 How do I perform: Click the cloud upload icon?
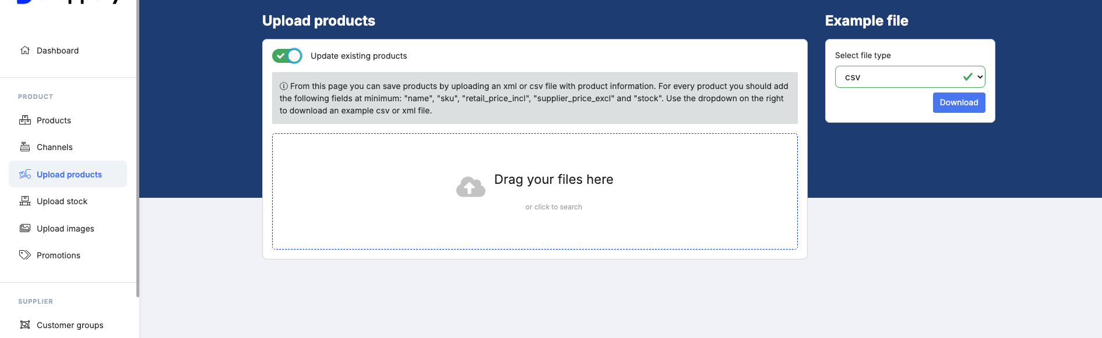tap(471, 187)
